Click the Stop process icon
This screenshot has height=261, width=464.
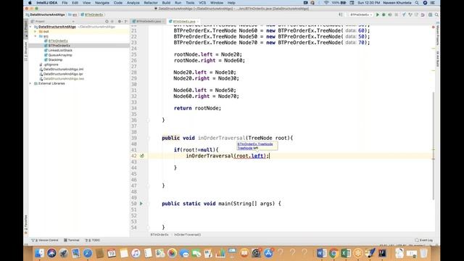(x=397, y=14)
